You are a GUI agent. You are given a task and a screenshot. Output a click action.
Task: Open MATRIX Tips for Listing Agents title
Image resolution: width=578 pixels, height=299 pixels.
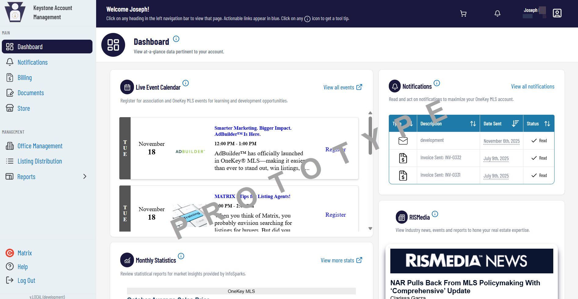(252, 196)
